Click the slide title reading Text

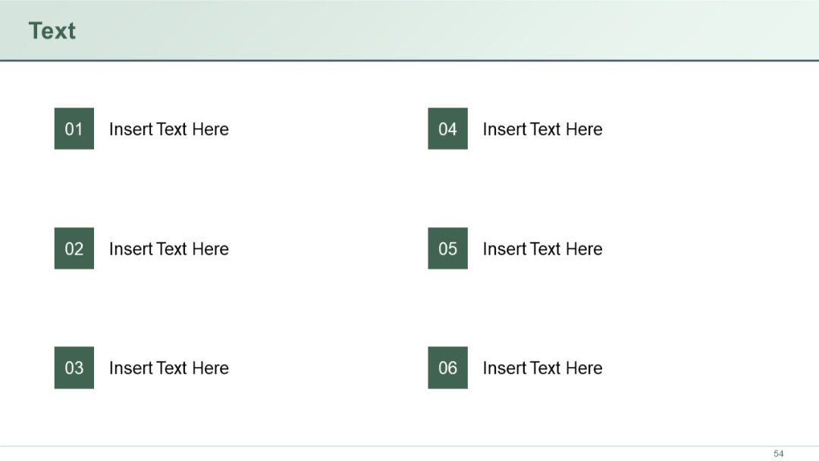coord(51,30)
